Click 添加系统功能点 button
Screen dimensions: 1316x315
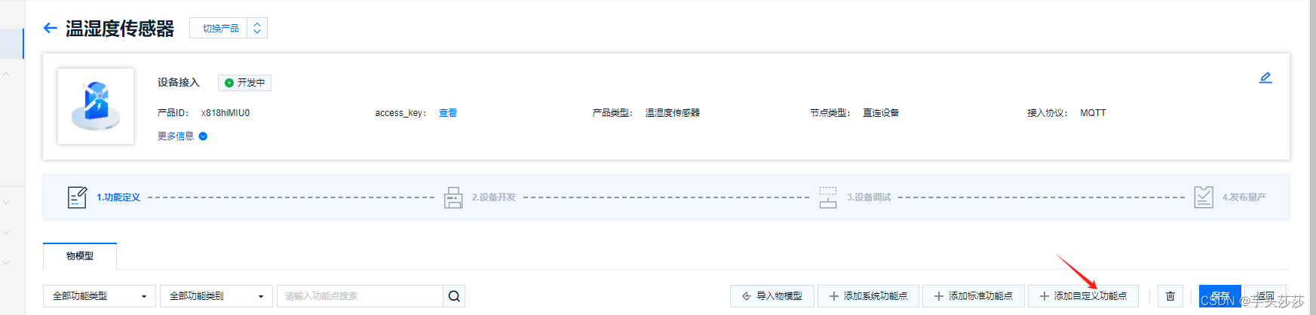[868, 296]
